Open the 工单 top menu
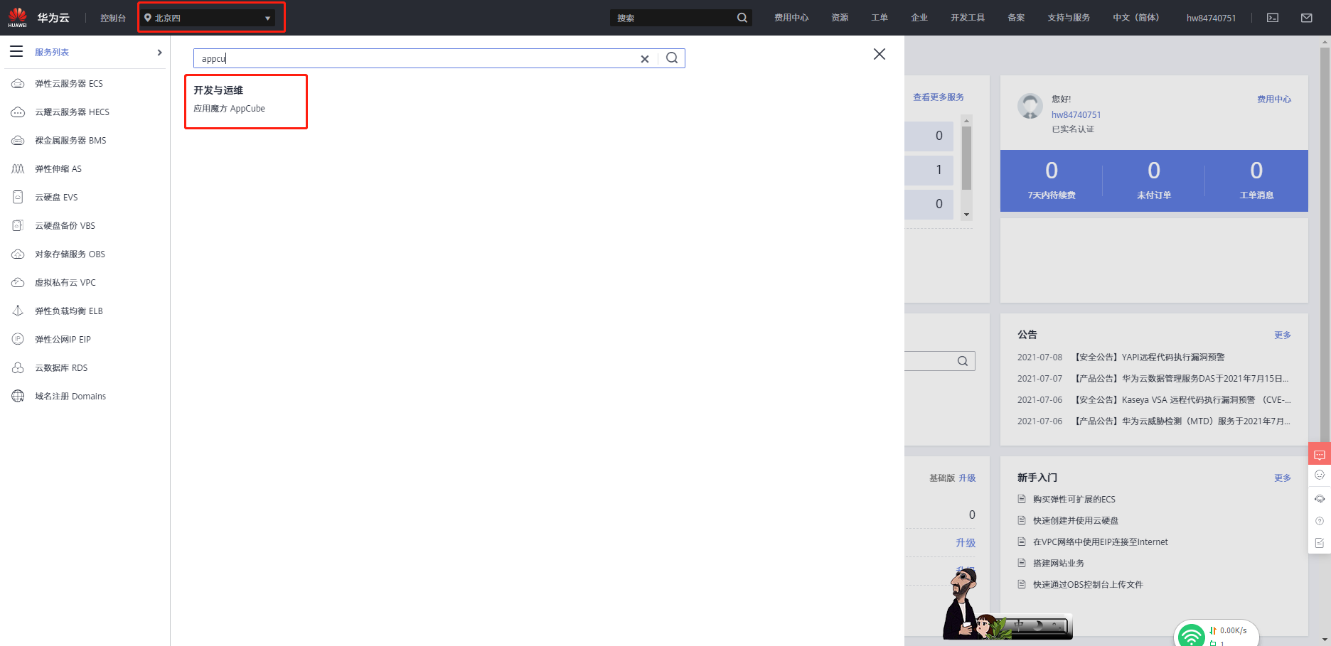The image size is (1331, 646). coord(880,18)
